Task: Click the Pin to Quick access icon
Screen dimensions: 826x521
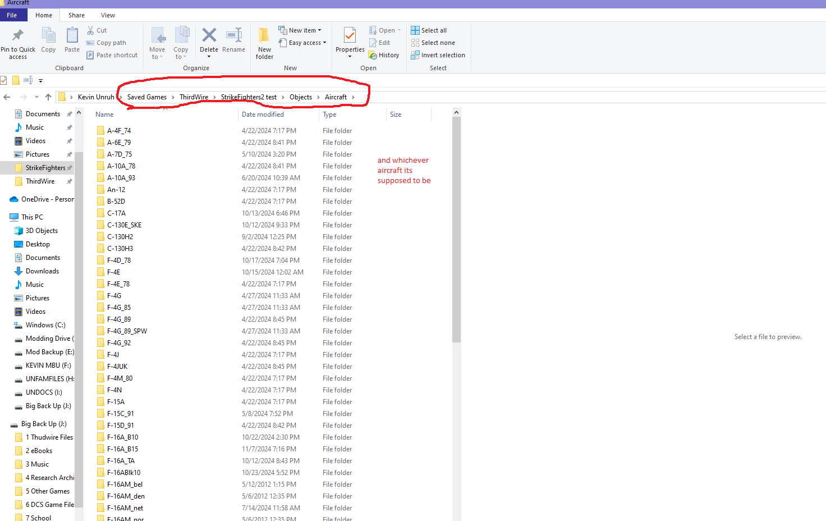Action: pos(18,35)
